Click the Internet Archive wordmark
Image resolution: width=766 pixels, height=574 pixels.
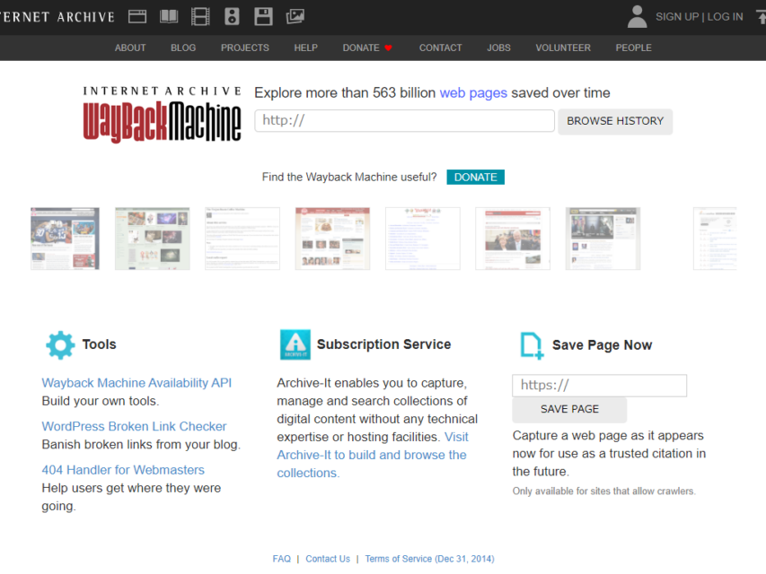click(x=57, y=17)
